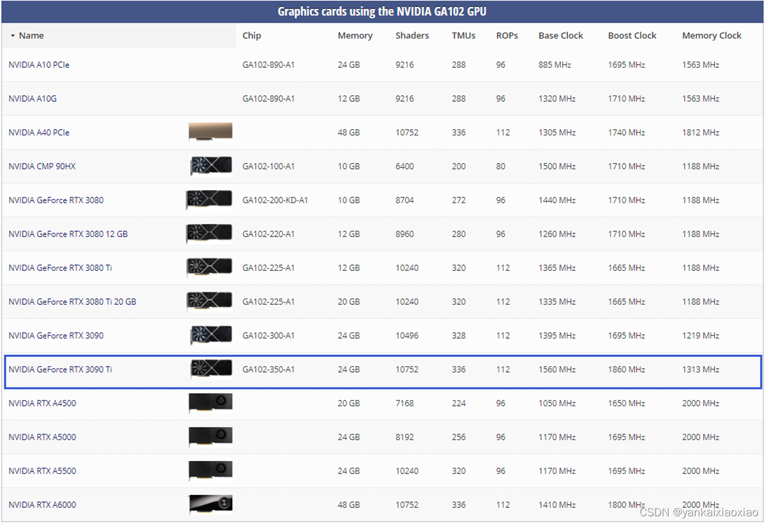
Task: Click the Base Clock column header
Action: pos(560,36)
